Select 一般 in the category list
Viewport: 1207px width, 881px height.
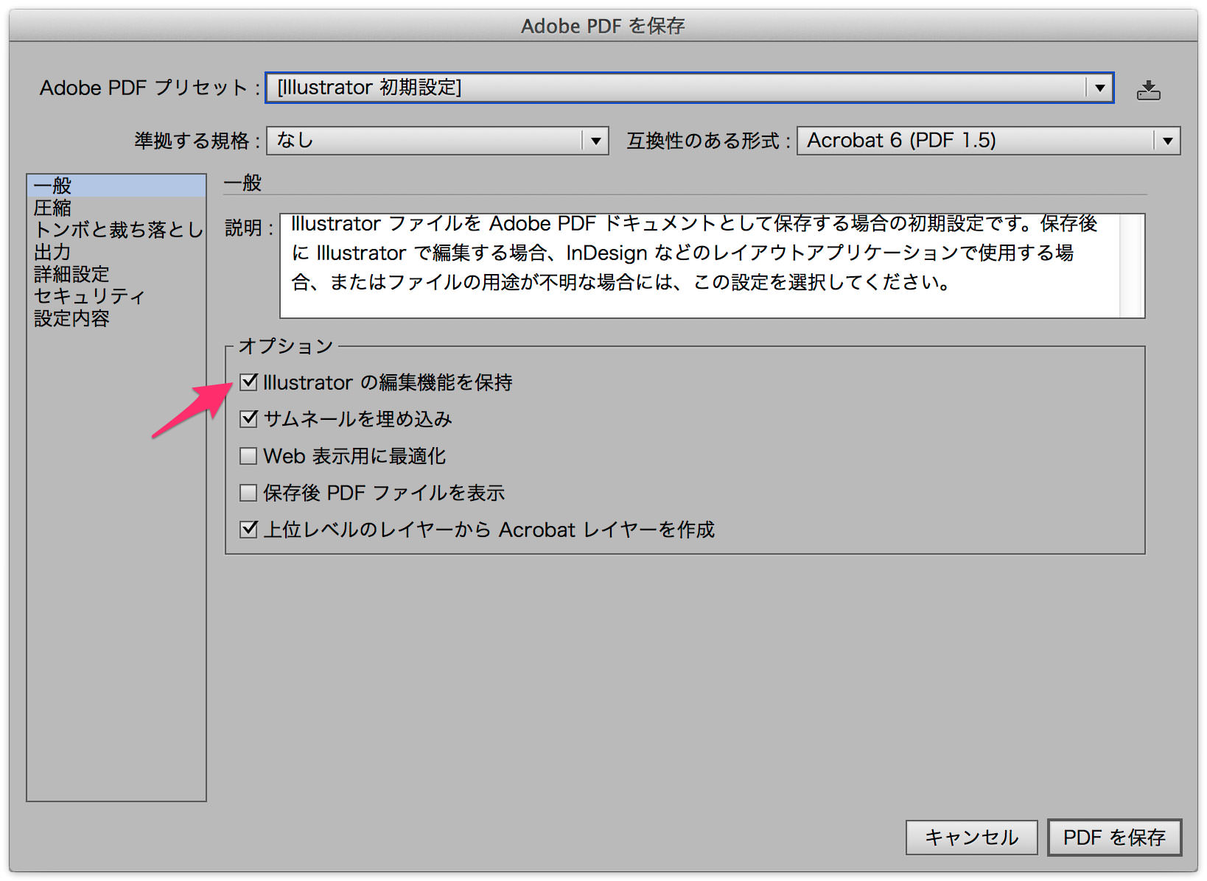pyautogui.click(x=116, y=186)
